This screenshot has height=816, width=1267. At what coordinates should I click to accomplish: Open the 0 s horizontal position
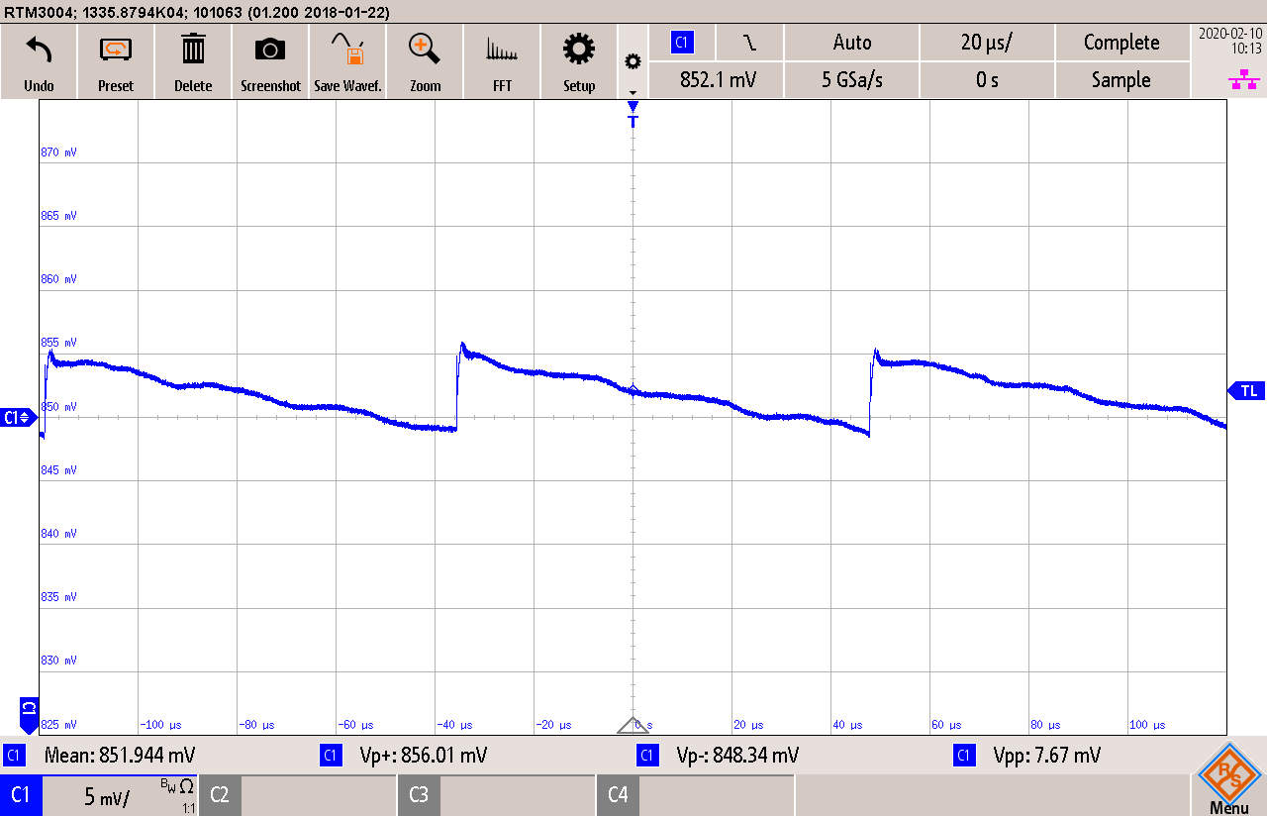pos(987,80)
